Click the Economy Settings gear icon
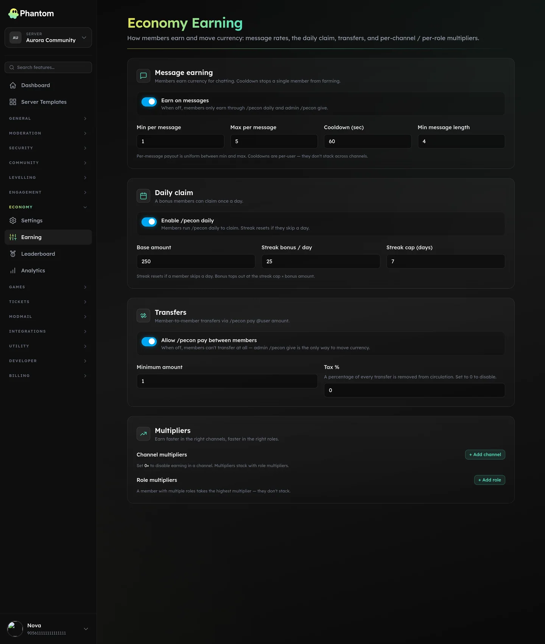The width and height of the screenshot is (545, 644). coord(13,220)
